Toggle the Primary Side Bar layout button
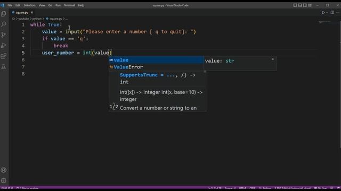This screenshot has height=191, width=341. [295, 5]
